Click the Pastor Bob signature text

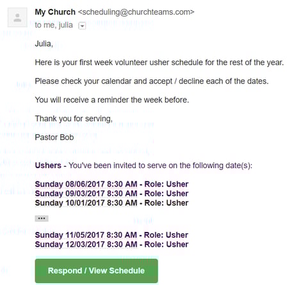click(54, 137)
